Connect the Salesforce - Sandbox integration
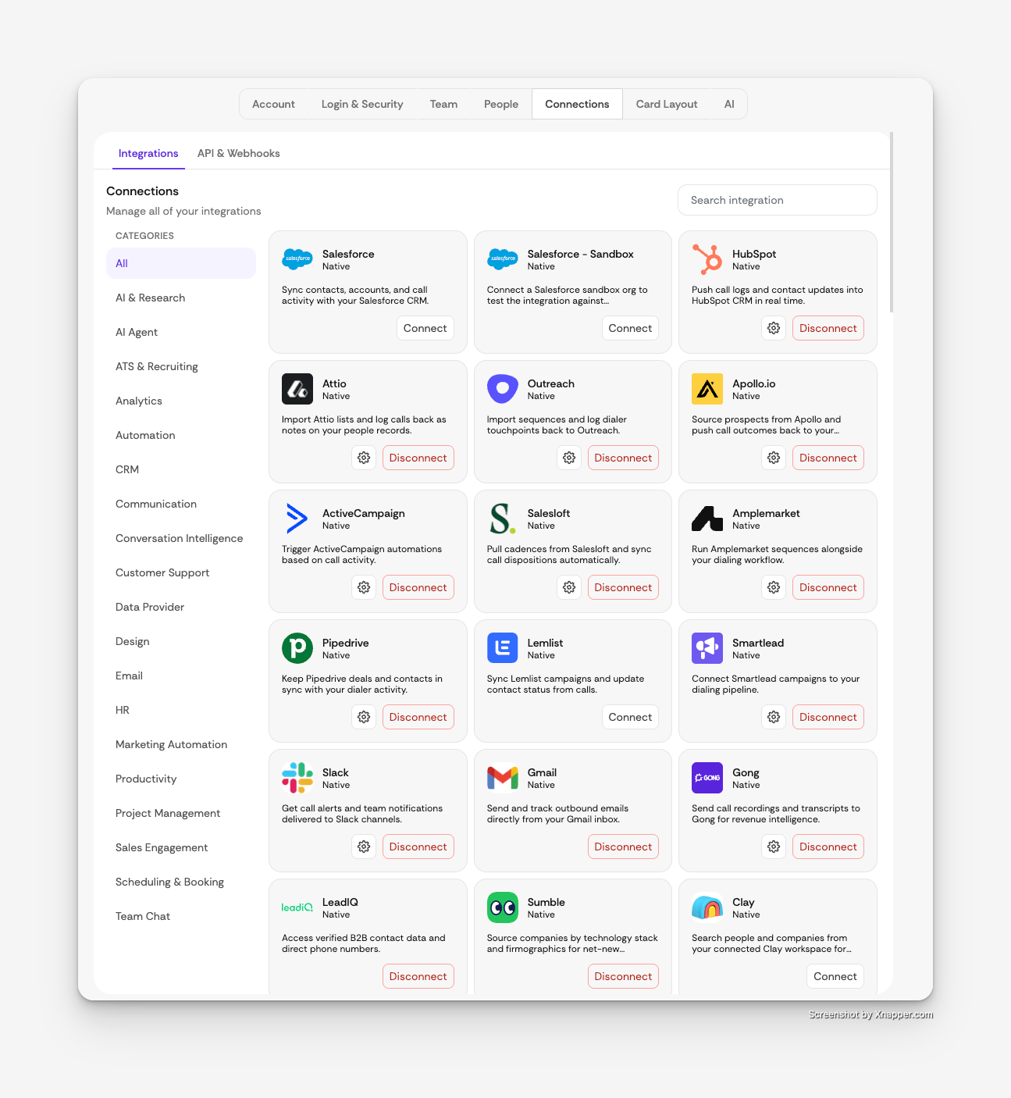This screenshot has width=1011, height=1098. tap(630, 328)
